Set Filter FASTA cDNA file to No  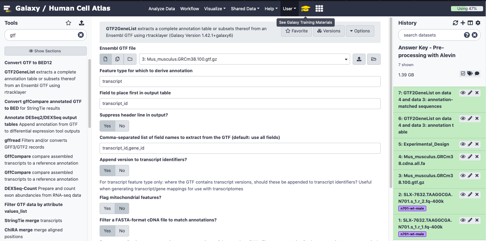tap(122, 231)
